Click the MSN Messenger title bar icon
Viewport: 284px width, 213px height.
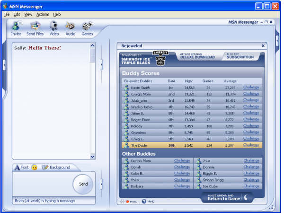pyautogui.click(x=5, y=6)
